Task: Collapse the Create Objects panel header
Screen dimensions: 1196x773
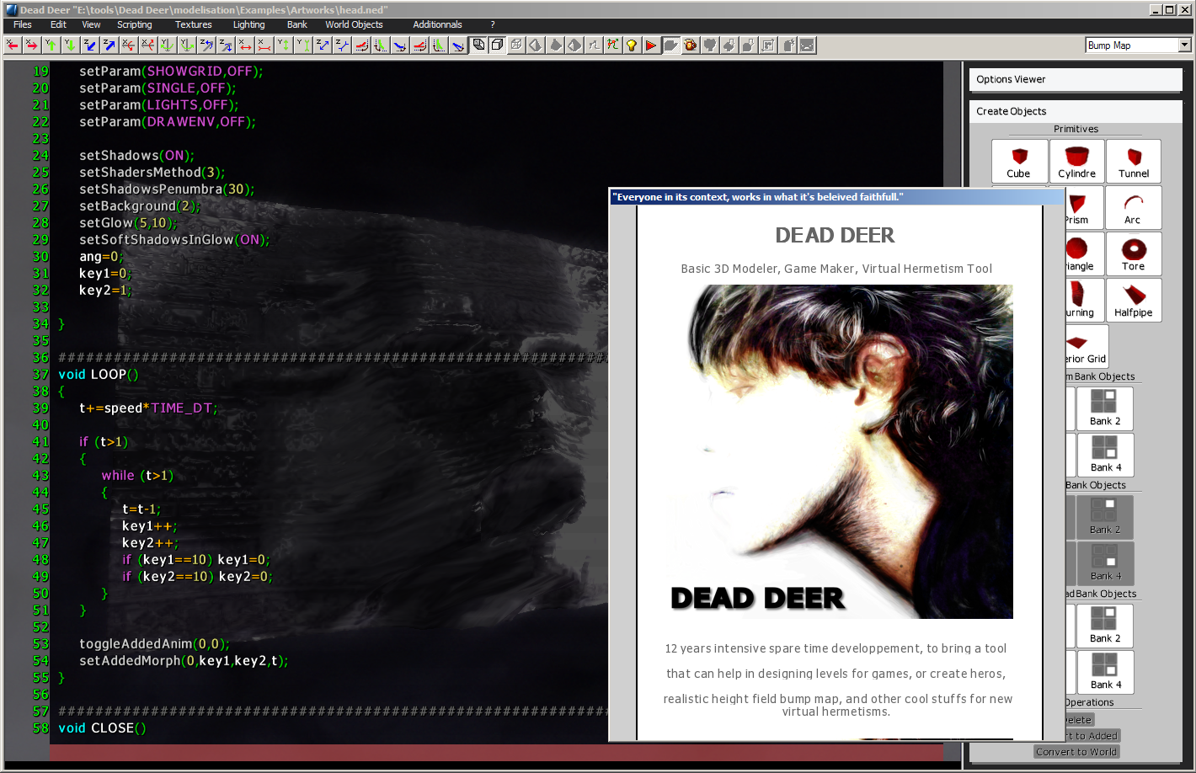Action: pyautogui.click(x=1076, y=111)
